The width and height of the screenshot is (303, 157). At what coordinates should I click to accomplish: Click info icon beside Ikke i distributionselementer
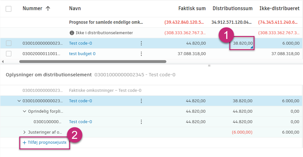(71, 33)
